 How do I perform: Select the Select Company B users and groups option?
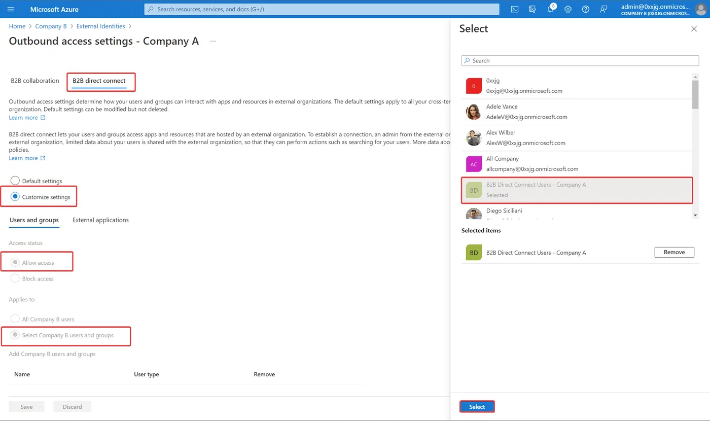tap(15, 335)
